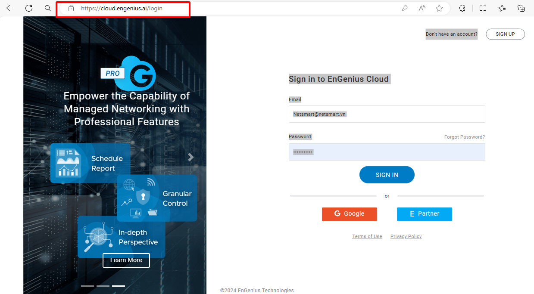The width and height of the screenshot is (534, 294).
Task: Open the Split screen icon
Action: [x=483, y=8]
